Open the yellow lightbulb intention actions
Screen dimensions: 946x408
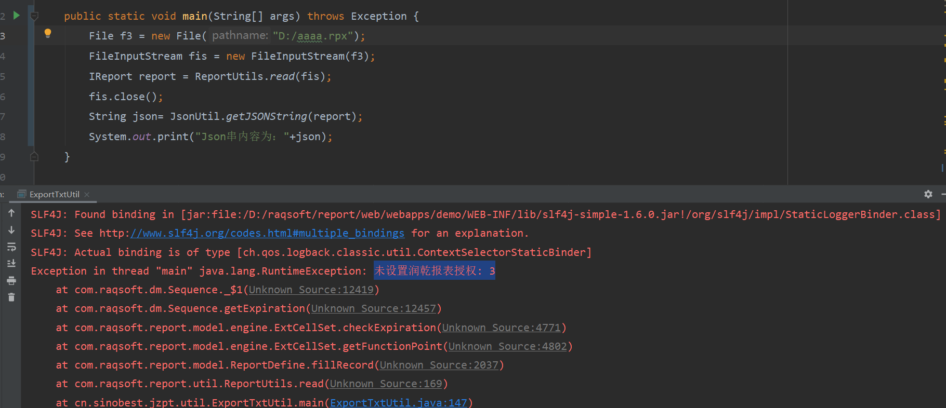pos(48,34)
